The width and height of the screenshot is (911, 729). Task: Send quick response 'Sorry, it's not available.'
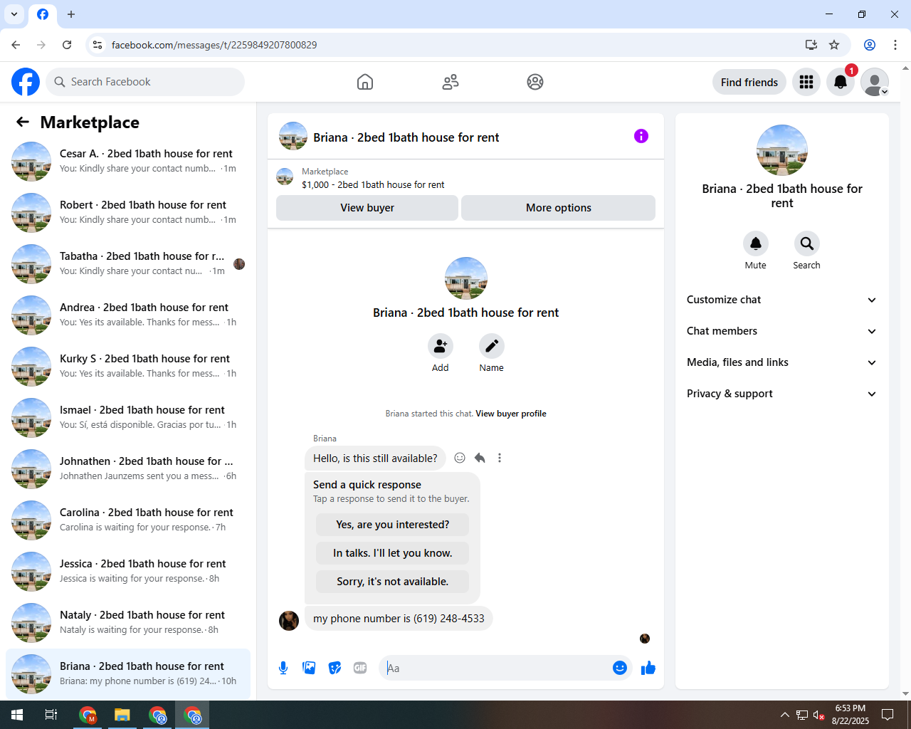[393, 582]
